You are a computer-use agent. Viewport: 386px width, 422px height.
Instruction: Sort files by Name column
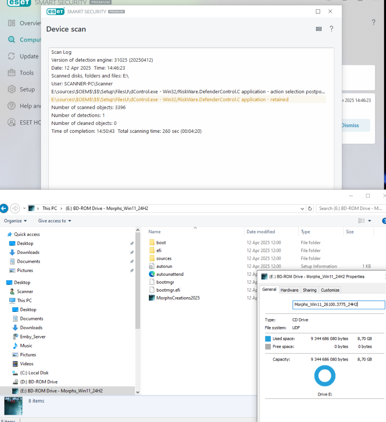(154, 232)
